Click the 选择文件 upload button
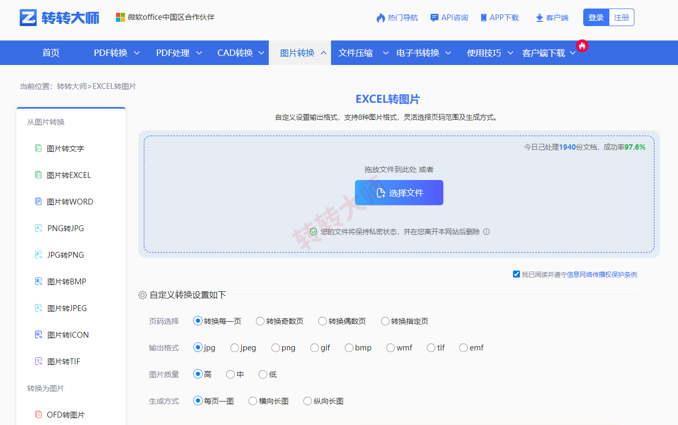The width and height of the screenshot is (678, 425). coord(399,193)
